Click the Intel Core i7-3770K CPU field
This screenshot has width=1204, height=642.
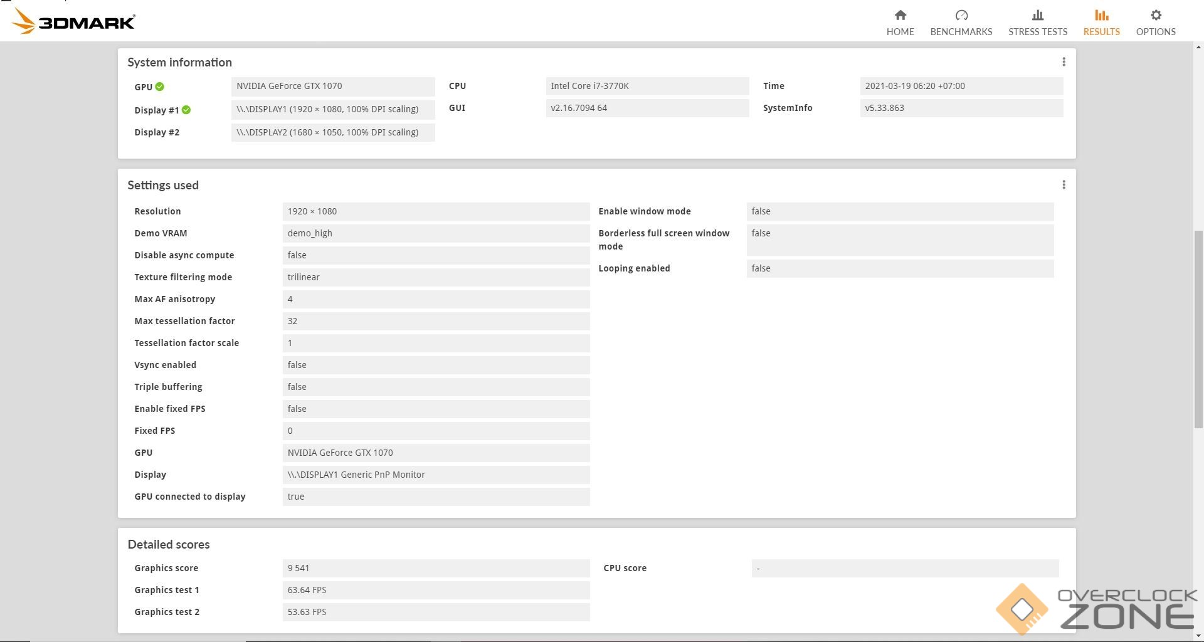[647, 86]
